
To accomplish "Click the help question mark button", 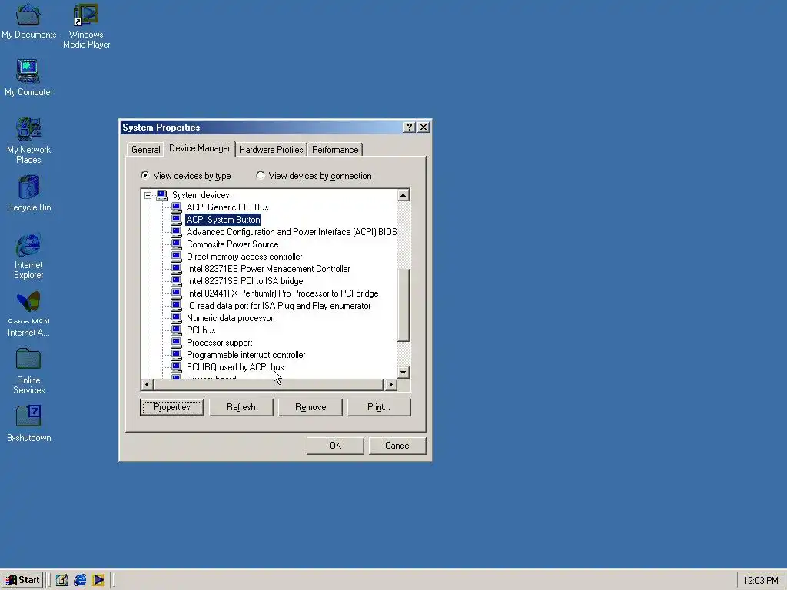I will [410, 128].
